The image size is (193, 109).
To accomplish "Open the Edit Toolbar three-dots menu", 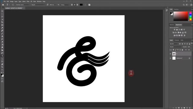I will coord(2,70).
